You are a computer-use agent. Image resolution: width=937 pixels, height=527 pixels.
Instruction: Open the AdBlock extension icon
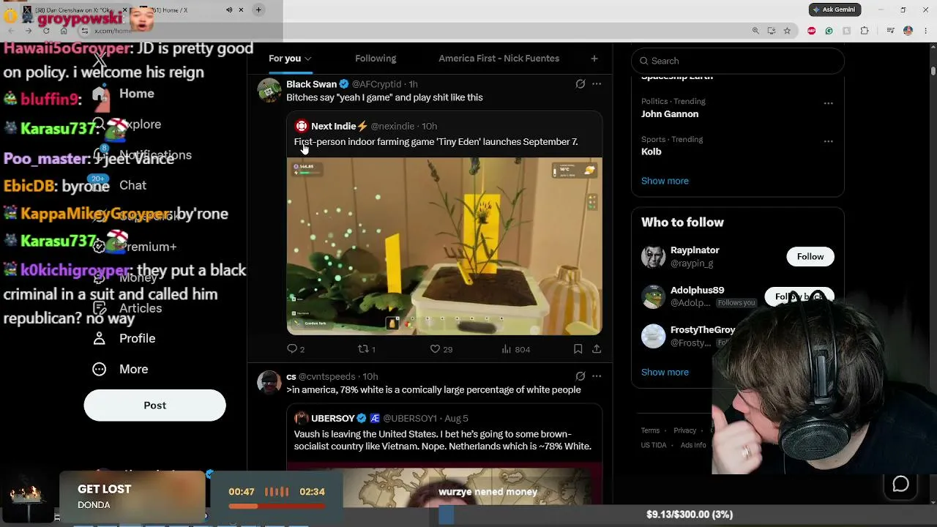[x=811, y=31]
